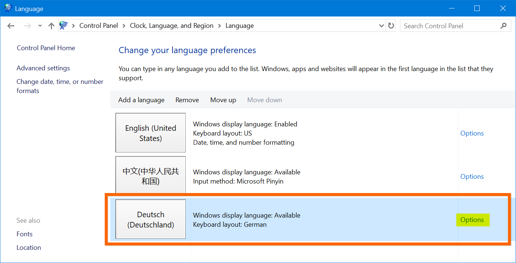Open Options for Deutsch (Deutschland)
516x263 pixels.
(472, 220)
